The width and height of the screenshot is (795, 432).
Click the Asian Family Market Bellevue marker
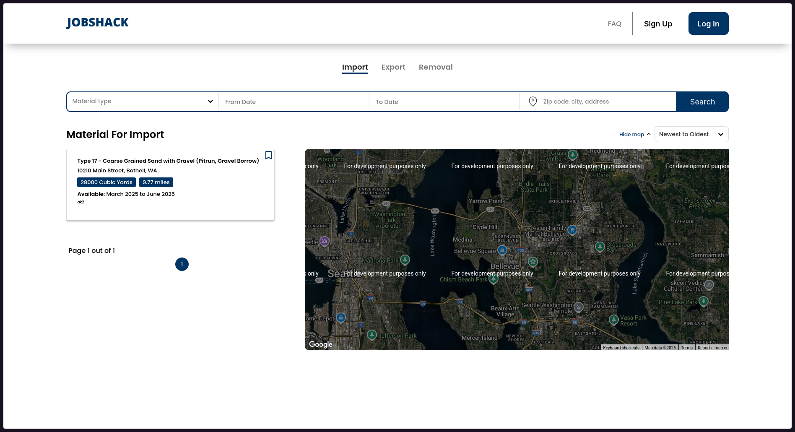point(572,230)
